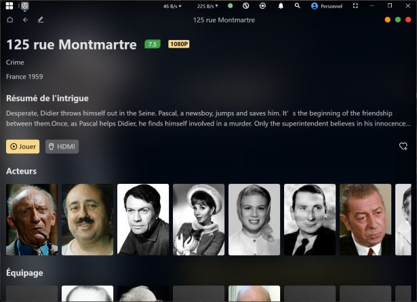Minimize the application window

pyautogui.click(x=372, y=6)
